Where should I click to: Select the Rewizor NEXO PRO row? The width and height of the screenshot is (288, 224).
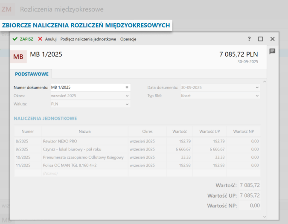point(84,141)
